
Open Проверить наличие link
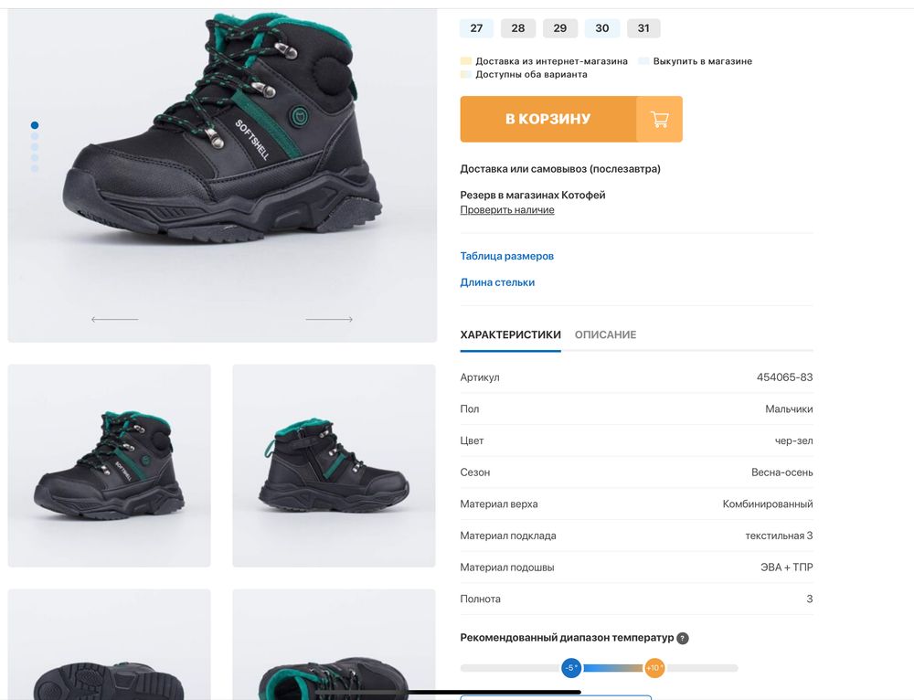tap(507, 210)
